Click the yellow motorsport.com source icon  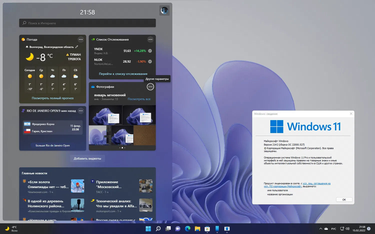(x=92, y=201)
